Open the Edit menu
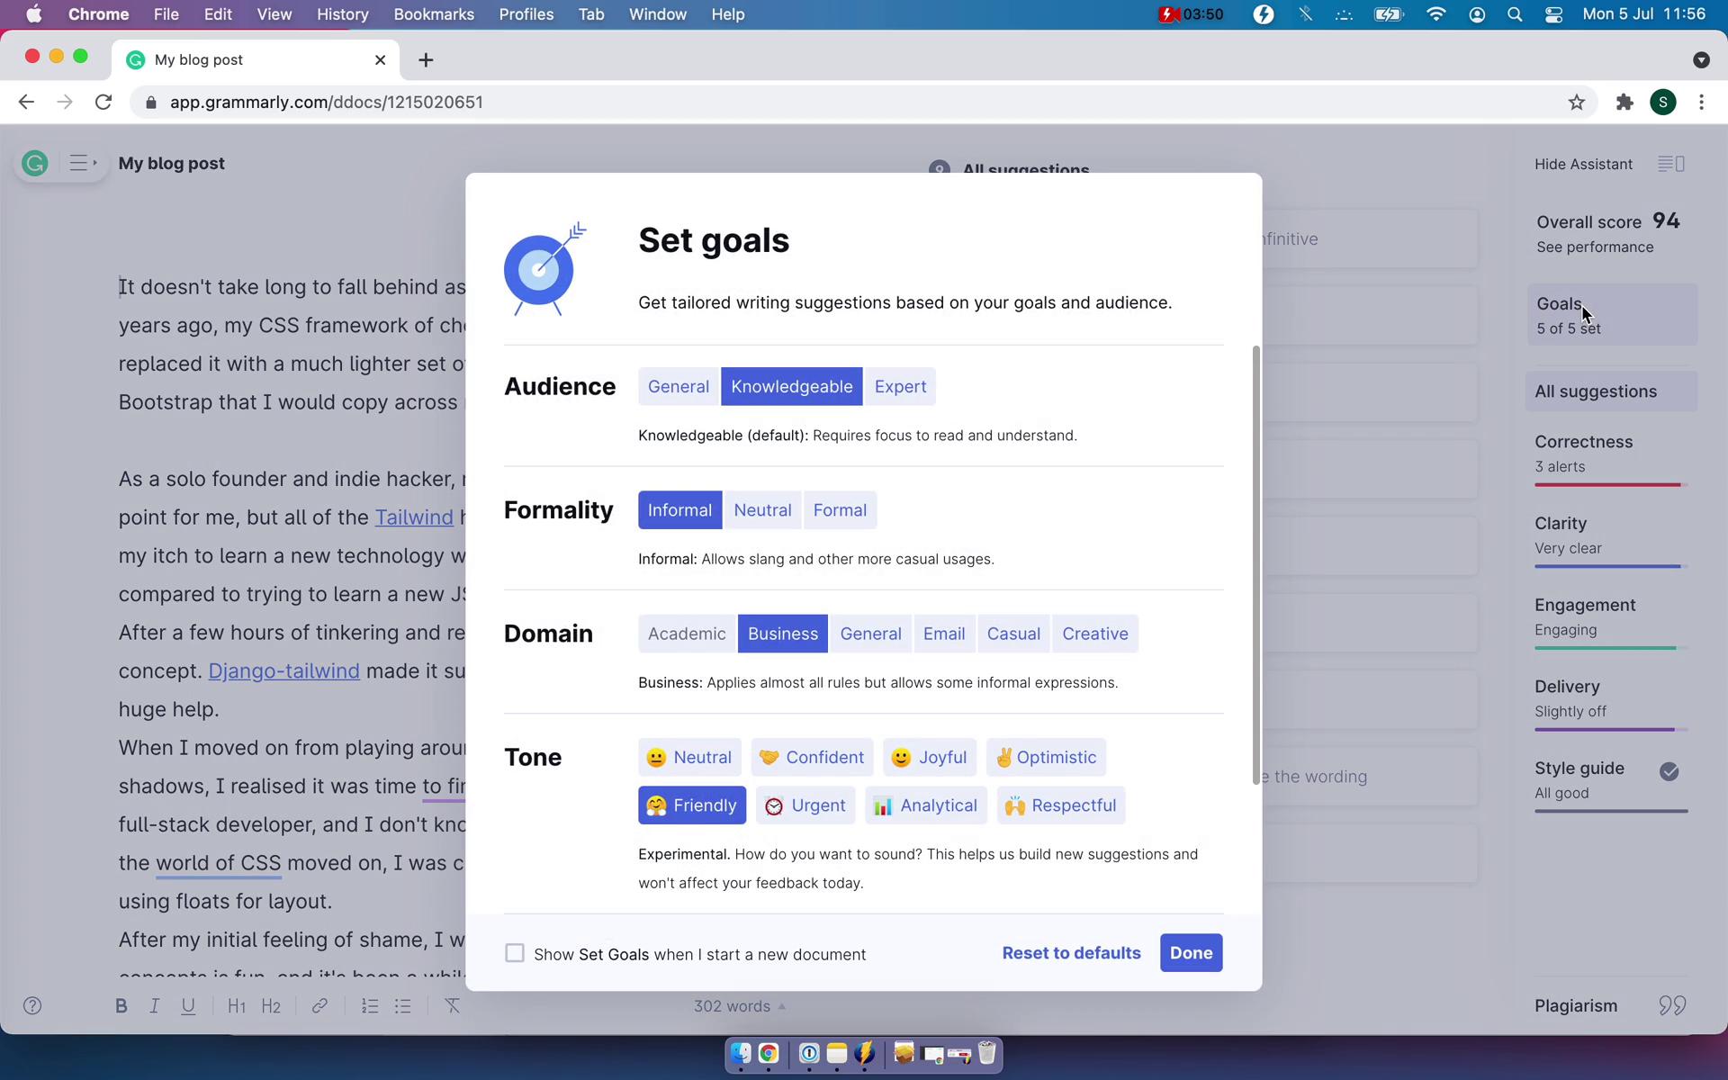 tap(218, 14)
